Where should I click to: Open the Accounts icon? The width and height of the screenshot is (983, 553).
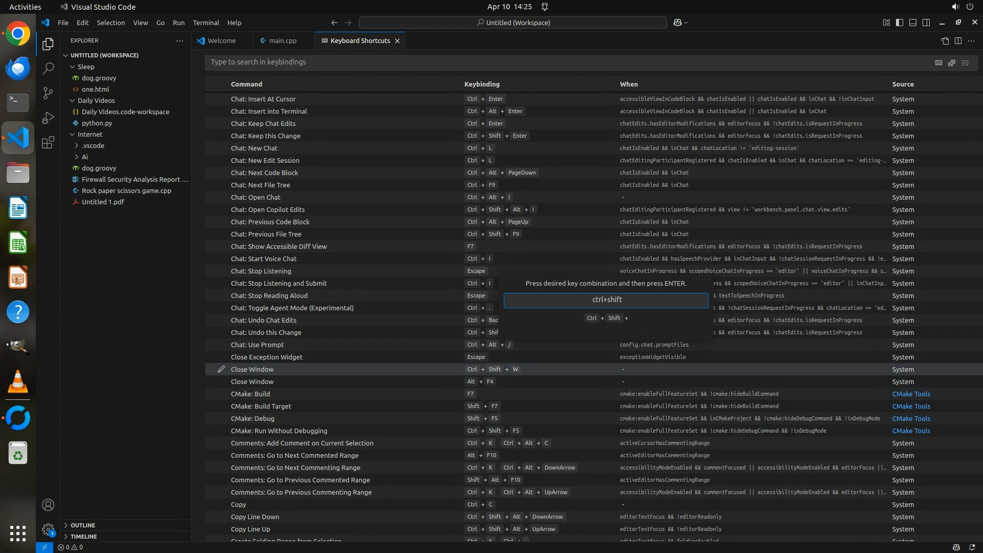(48, 505)
